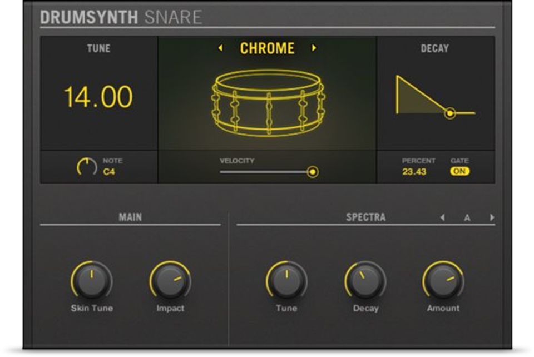Screen dimensions: 534x357
Task: Click the Velocity slider handle
Action: click(313, 172)
